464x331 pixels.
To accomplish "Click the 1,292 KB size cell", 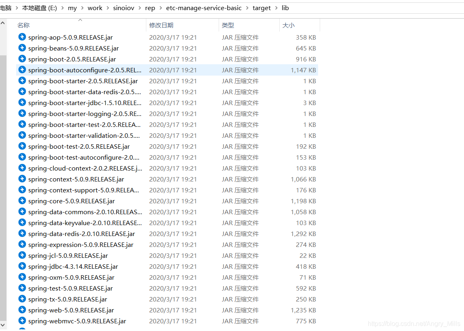I will point(303,234).
